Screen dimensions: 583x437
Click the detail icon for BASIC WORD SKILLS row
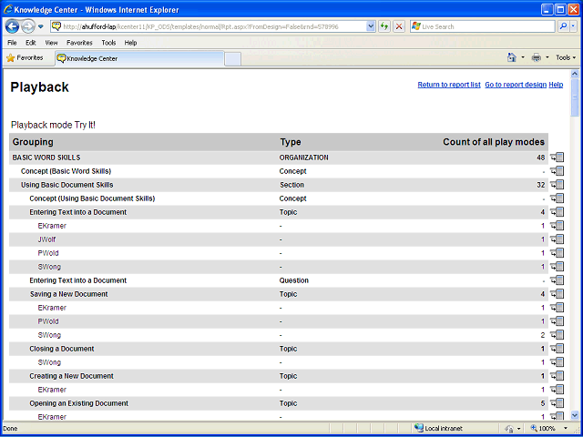[x=557, y=158]
